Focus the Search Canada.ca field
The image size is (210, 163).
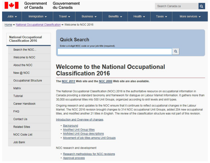177,6
